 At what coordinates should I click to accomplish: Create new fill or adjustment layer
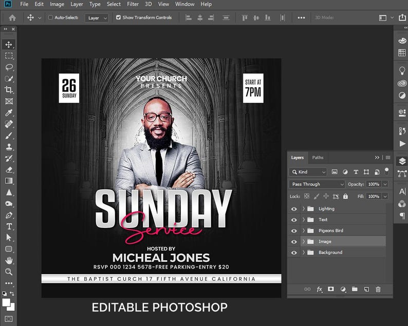[x=343, y=289]
